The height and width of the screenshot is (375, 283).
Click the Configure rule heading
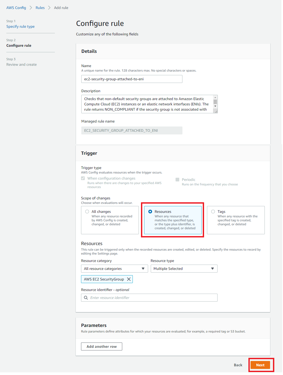click(100, 23)
